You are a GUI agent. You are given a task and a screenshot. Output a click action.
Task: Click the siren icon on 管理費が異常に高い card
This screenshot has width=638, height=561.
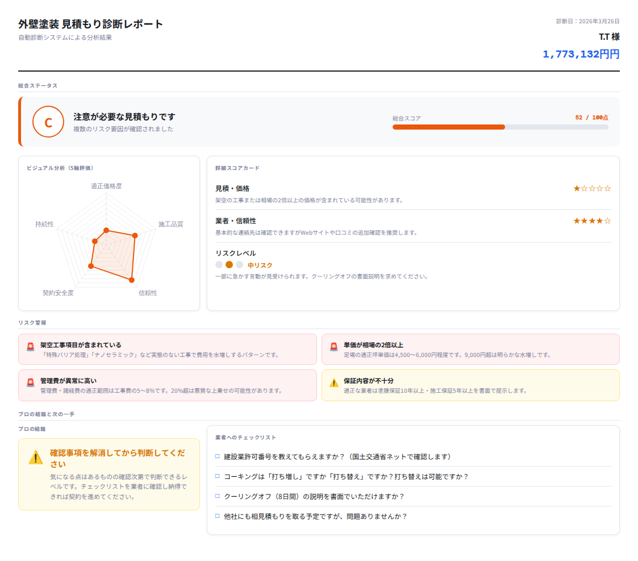tap(31, 381)
